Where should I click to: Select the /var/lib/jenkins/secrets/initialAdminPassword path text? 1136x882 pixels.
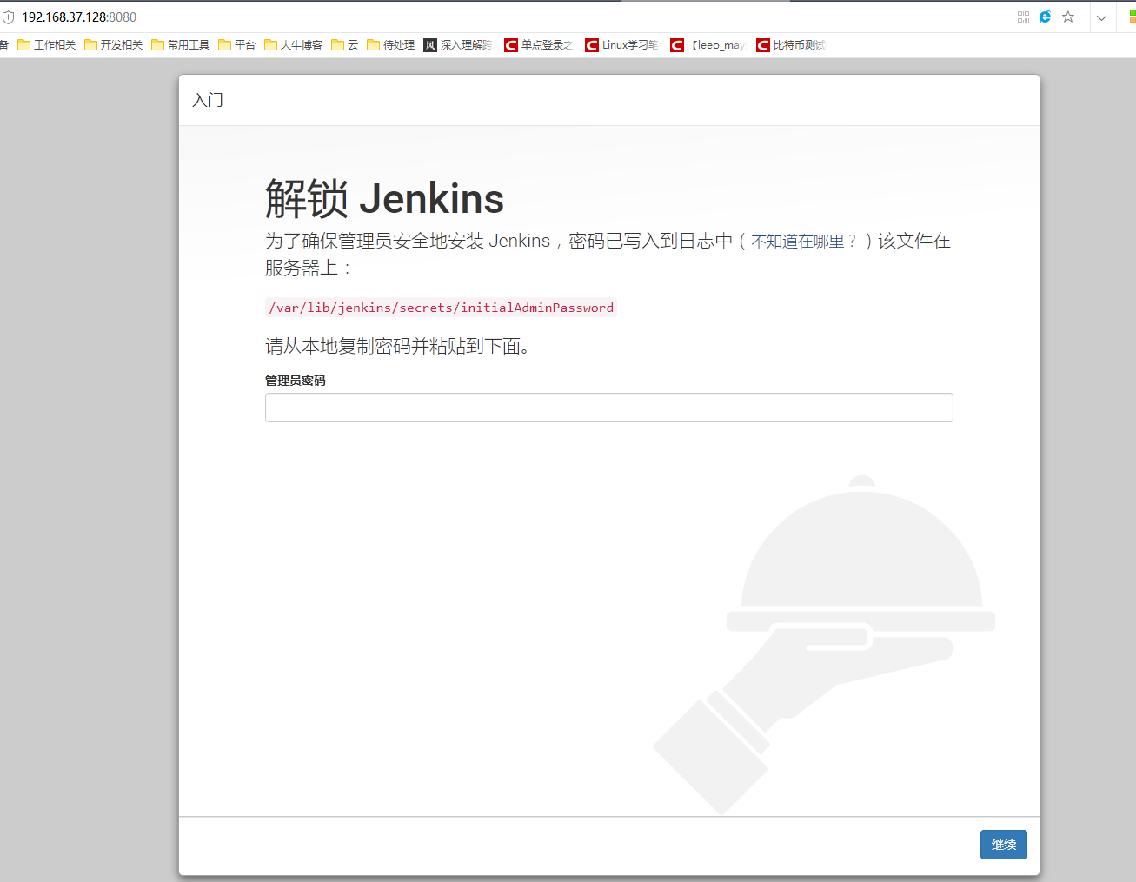(442, 308)
